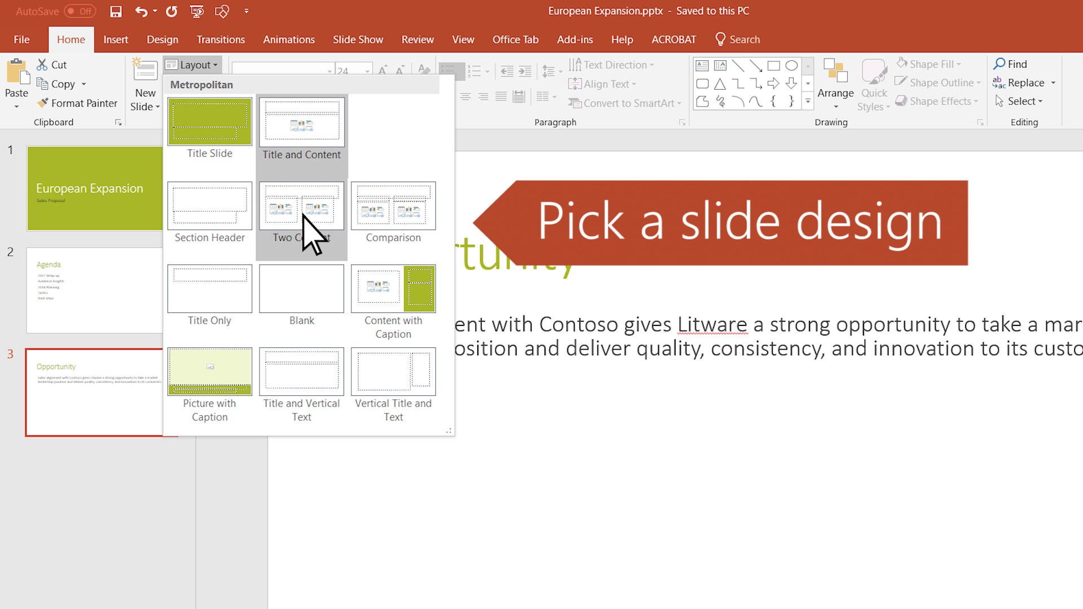
Task: Click the Arrange icon in the Drawing group
Action: pyautogui.click(x=835, y=72)
